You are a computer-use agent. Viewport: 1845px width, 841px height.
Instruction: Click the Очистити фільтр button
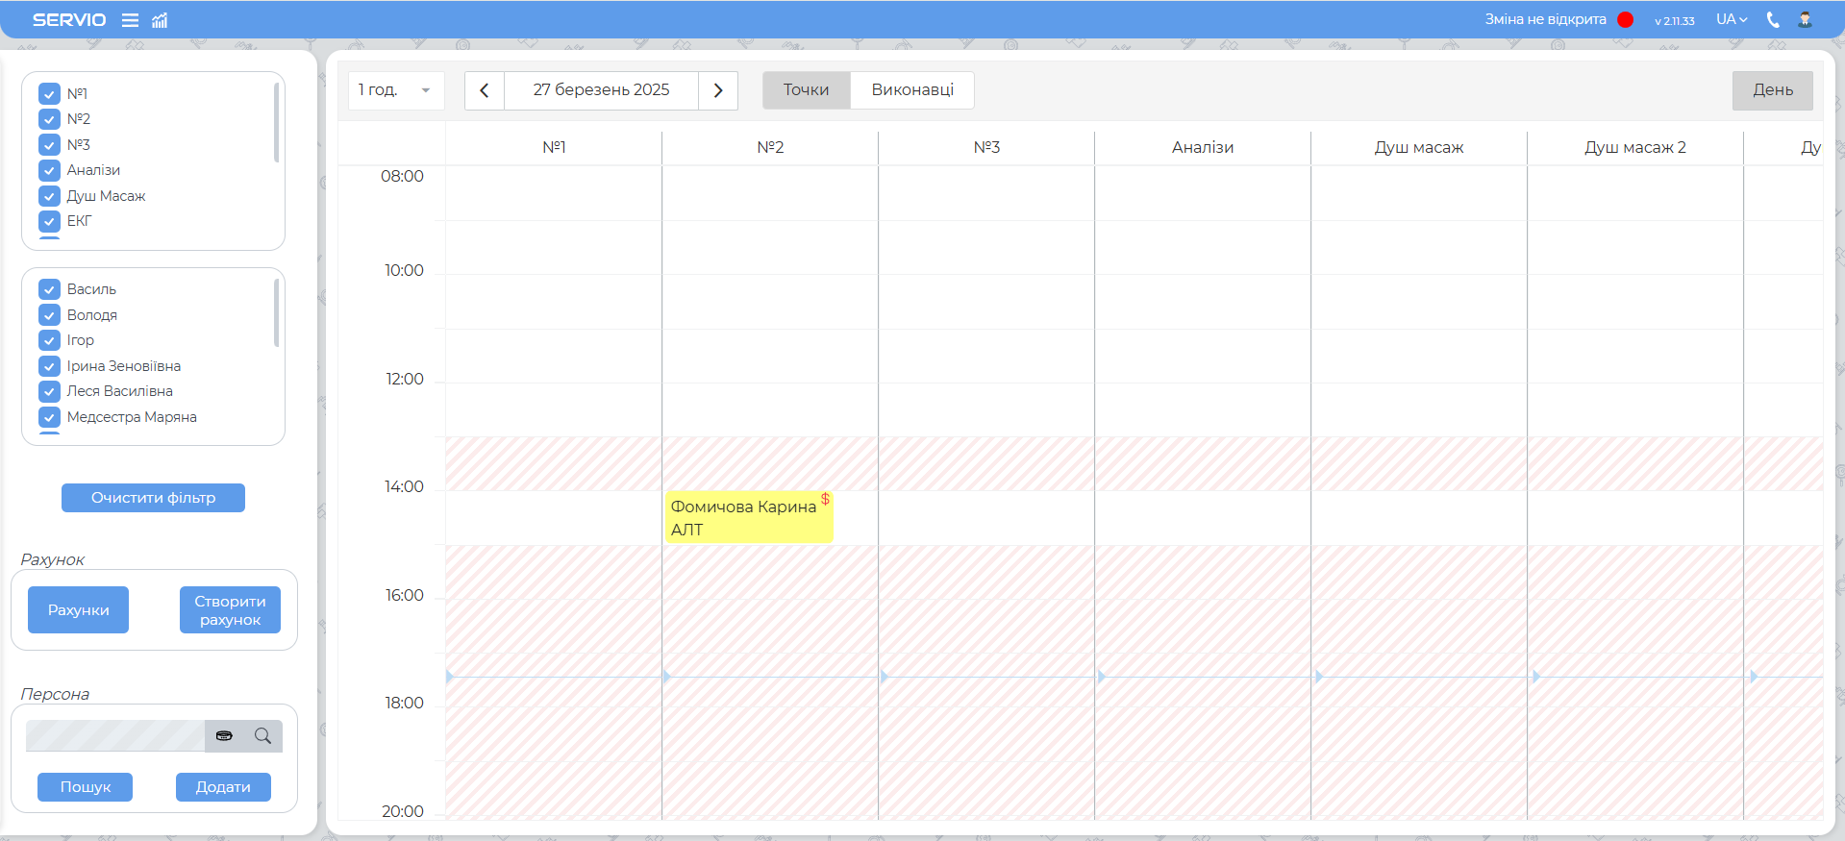(x=153, y=498)
